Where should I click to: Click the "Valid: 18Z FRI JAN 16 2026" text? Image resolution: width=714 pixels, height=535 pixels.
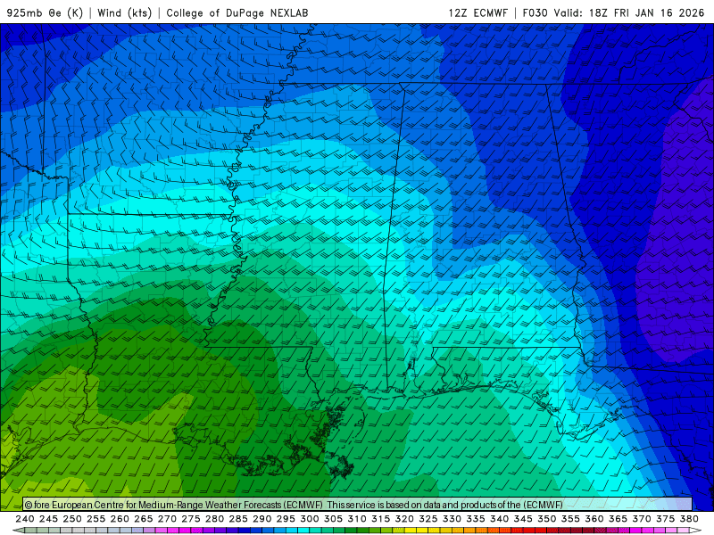click(x=629, y=12)
